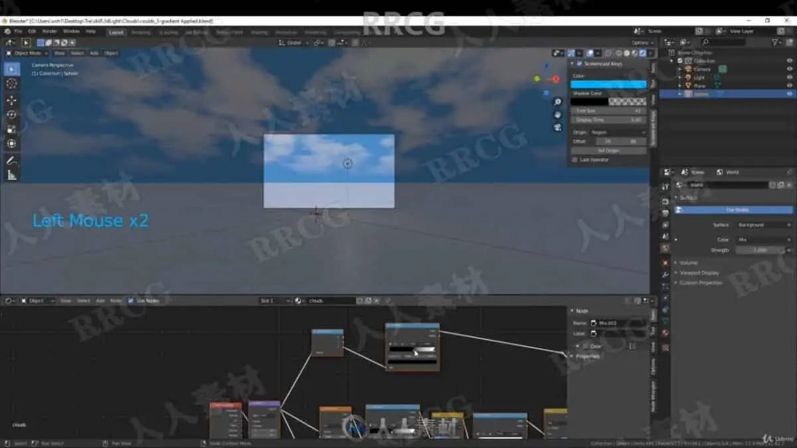797x448 pixels.
Task: Select the Annotate tool in viewport toolbar
Action: tap(12, 161)
